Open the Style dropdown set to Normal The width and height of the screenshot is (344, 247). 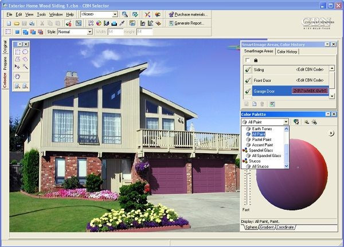click(90, 32)
